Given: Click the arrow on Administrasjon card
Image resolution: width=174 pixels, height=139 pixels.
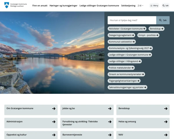Looking at the screenshot, I should point(54,122).
